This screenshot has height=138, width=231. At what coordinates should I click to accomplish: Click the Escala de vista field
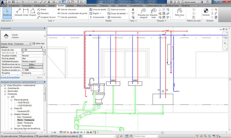coord(32,50)
